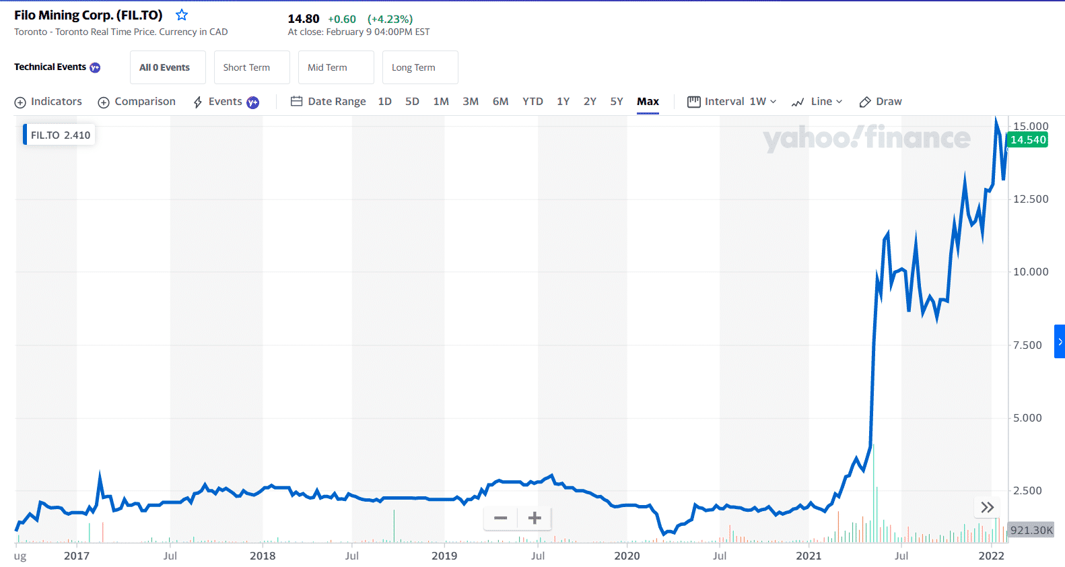Click the 921.30K volume label
The image size is (1065, 567).
(1031, 530)
